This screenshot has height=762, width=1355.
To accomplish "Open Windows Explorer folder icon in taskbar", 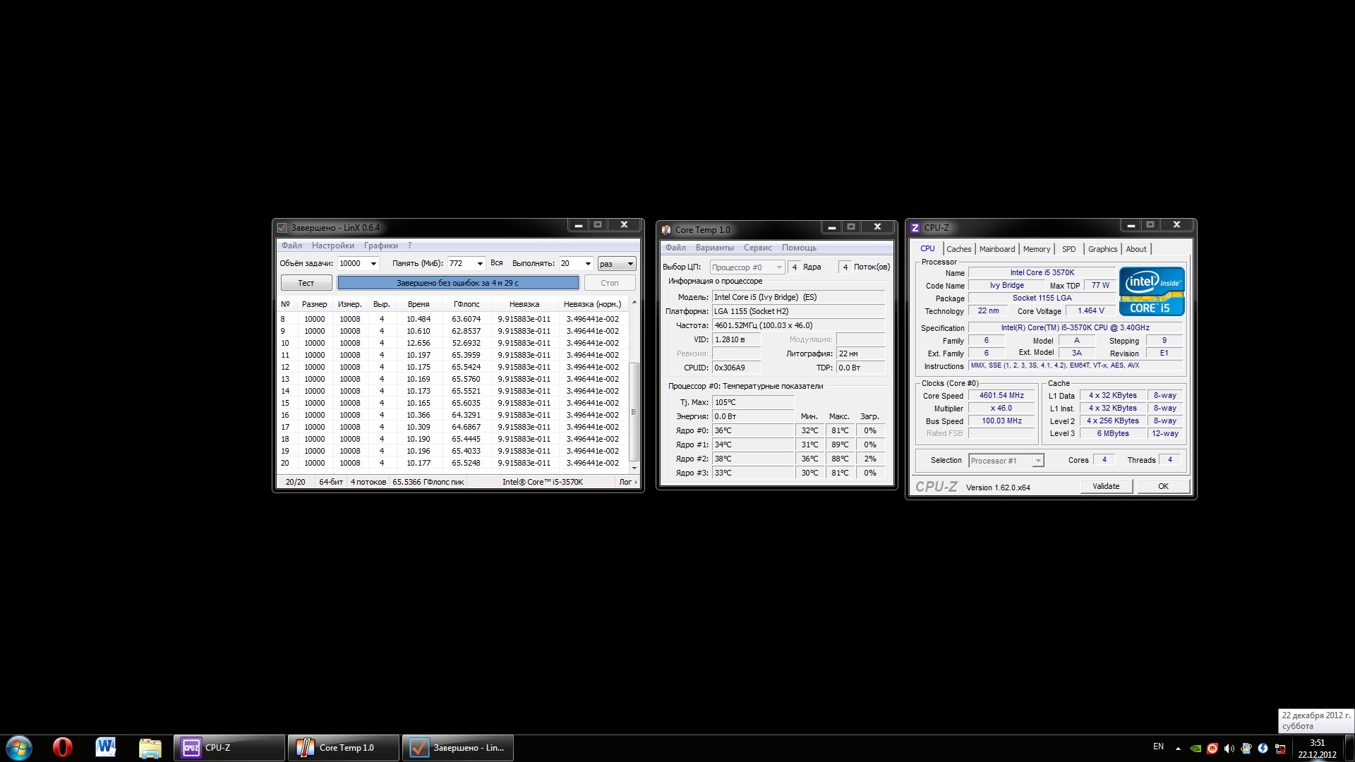I will pos(150,748).
